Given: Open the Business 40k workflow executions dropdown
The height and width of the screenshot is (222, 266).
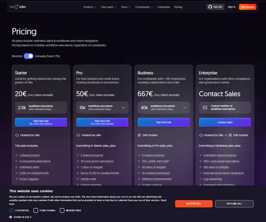Looking at the screenshot, I should point(163,108).
